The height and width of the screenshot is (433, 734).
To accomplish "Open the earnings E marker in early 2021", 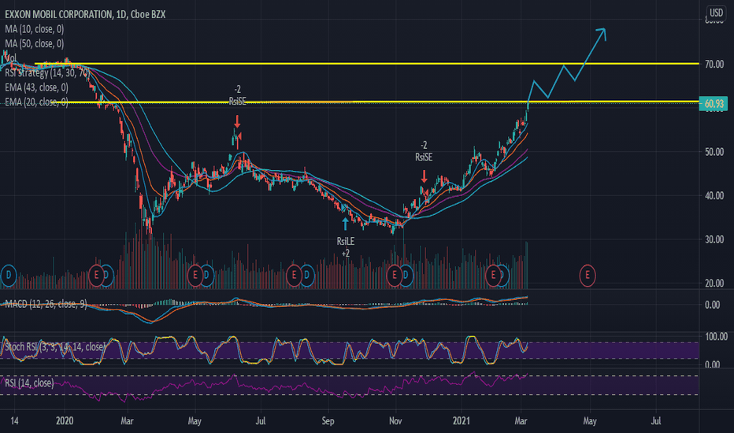I will point(492,276).
